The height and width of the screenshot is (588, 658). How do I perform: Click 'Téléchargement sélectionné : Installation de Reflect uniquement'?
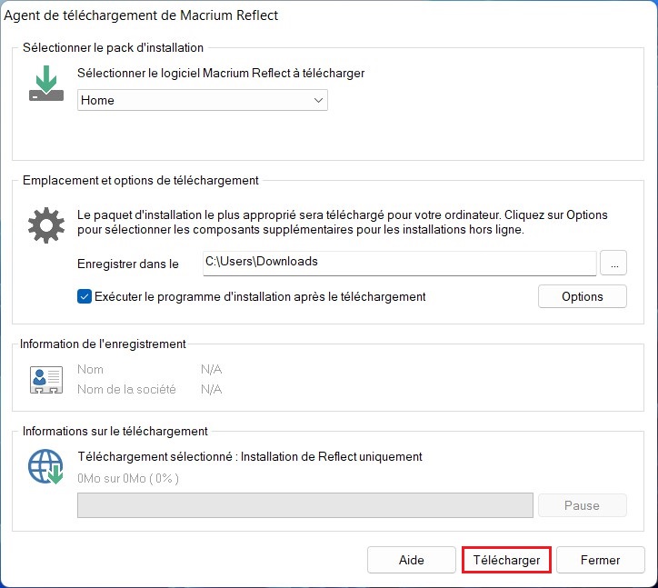(250, 456)
